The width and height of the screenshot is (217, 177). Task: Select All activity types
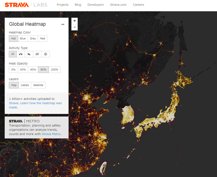(13, 54)
